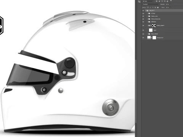Click the lock position icon

(x=153, y=8)
